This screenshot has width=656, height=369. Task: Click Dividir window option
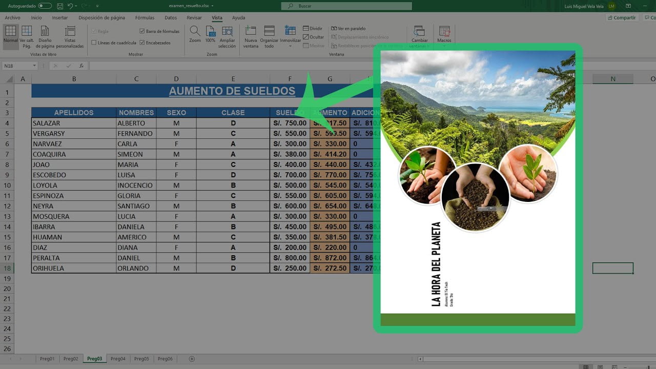tap(313, 29)
